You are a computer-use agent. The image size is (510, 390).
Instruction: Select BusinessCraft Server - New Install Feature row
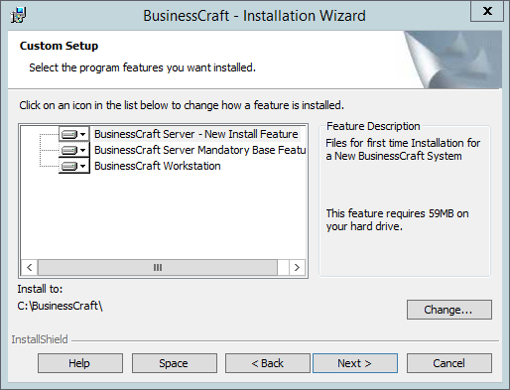pos(196,134)
